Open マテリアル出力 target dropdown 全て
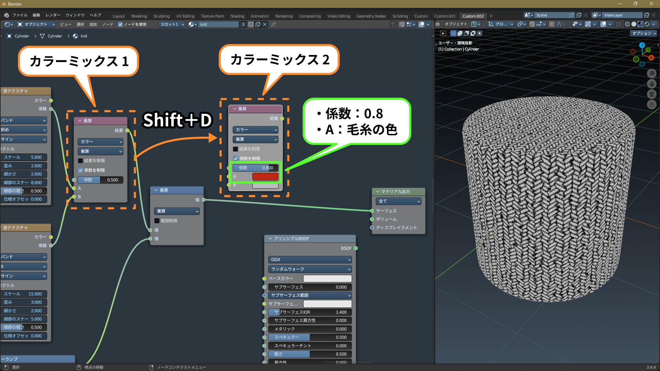The image size is (660, 371). tap(398, 201)
